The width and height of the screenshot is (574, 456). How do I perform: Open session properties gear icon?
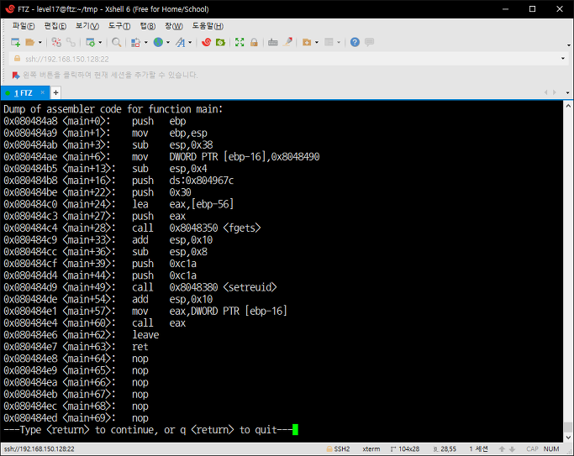(x=90, y=43)
